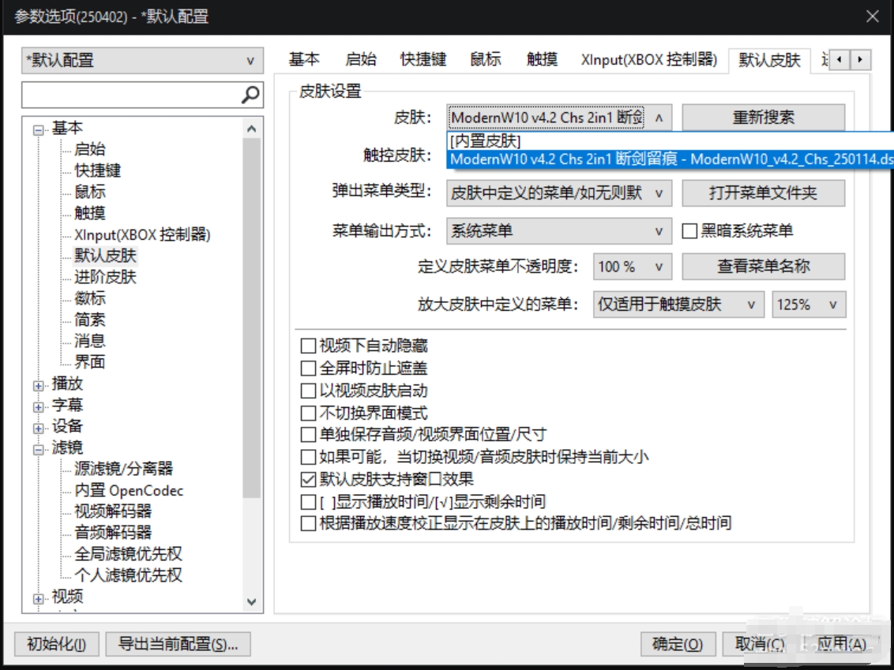Confirm with 确定(O) button
This screenshot has height=670, width=894.
tap(678, 645)
